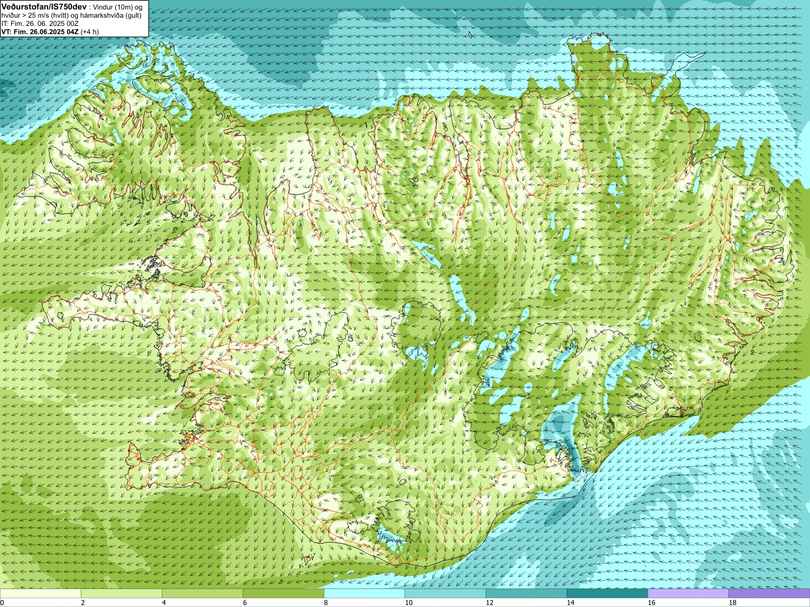Choose the 6–8 m/s dark green legend swatch

(x=283, y=594)
